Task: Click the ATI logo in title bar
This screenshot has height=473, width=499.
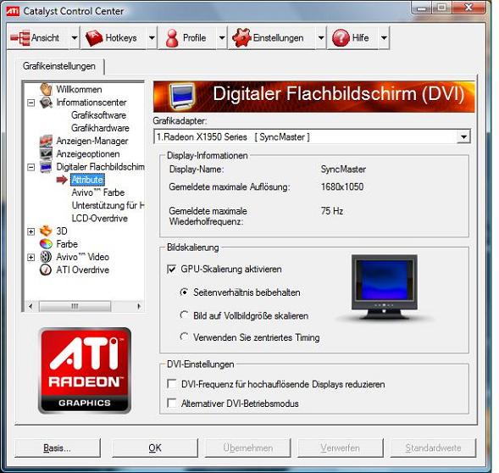Action: coord(13,11)
